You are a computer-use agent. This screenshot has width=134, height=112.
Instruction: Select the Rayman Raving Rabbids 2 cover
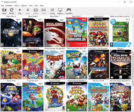(77, 65)
